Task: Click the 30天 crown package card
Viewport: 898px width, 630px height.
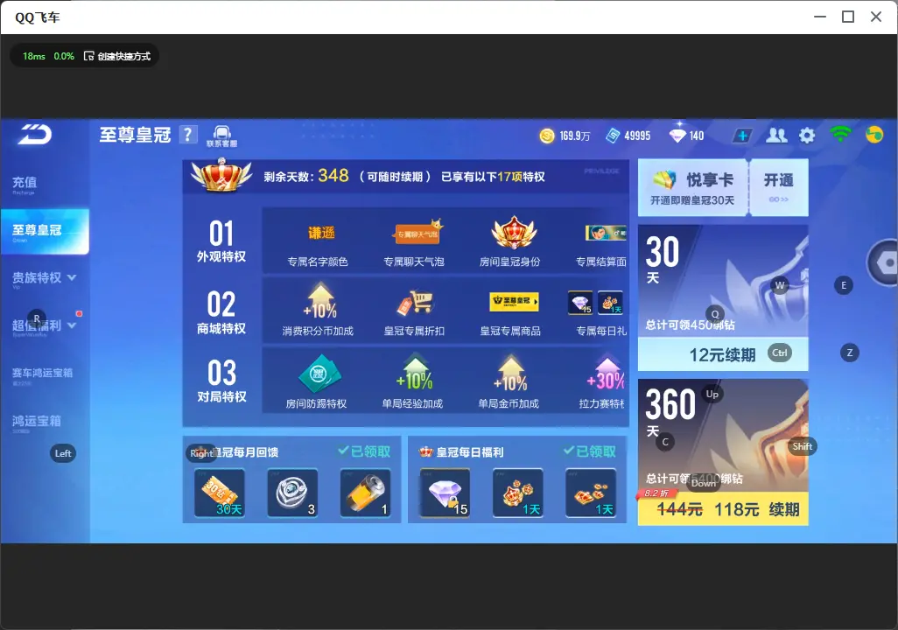Action: (x=723, y=281)
